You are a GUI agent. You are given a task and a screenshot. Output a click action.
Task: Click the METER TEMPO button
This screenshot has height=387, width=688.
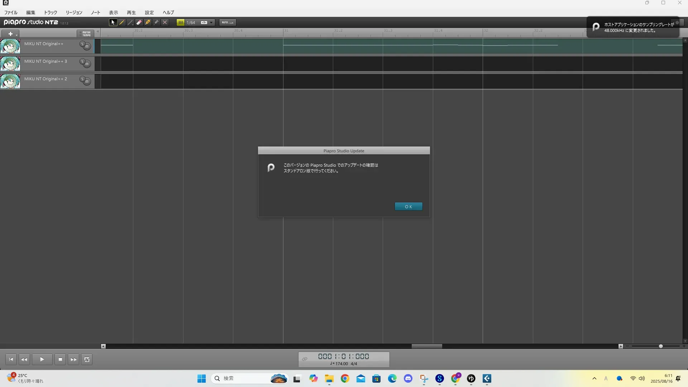pyautogui.click(x=86, y=34)
